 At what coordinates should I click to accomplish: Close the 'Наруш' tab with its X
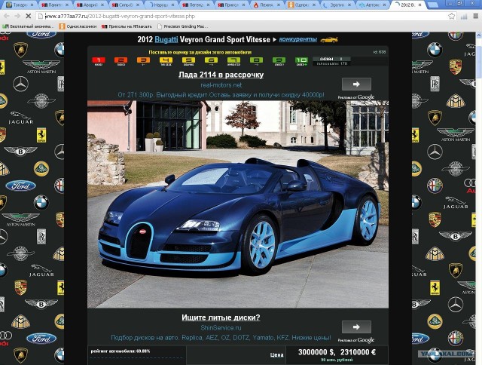coord(172,5)
